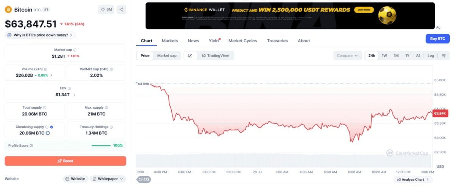The image size is (454, 186).
Task: Open chart settings sliders icon
Action: pyautogui.click(x=444, y=55)
